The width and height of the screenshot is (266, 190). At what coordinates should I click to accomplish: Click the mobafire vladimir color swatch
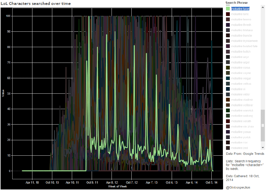pyautogui.click(x=228, y=100)
